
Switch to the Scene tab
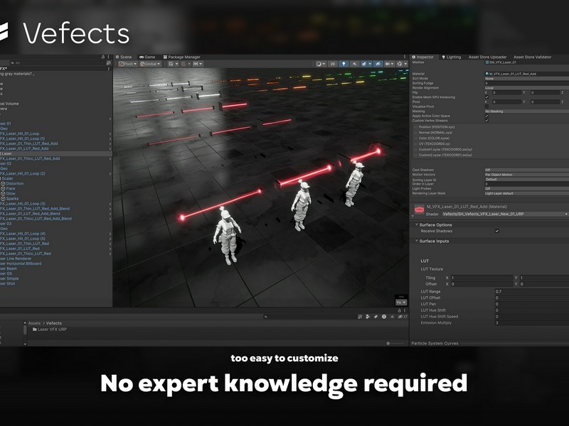(124, 57)
